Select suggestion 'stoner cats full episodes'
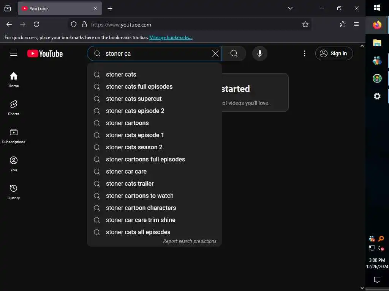Image resolution: width=389 pixels, height=291 pixels. [x=154, y=87]
